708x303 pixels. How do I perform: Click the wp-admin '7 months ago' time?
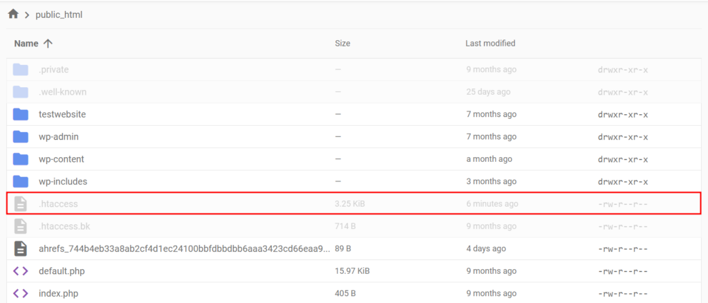tap(492, 137)
